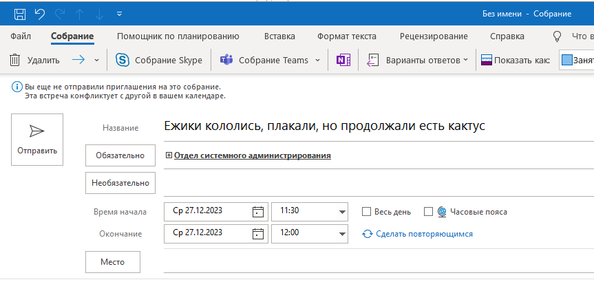Click the meeting title field
The image size is (594, 293).
pos(379,126)
